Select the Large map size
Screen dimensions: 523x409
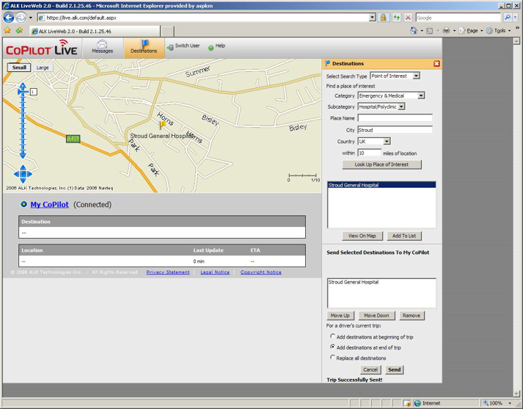click(x=43, y=68)
